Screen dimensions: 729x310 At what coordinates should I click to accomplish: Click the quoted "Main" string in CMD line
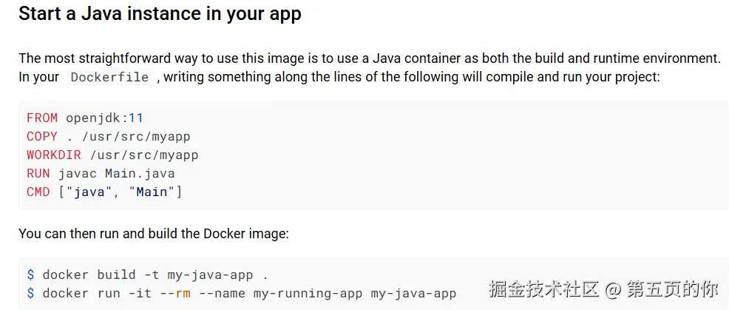152,192
